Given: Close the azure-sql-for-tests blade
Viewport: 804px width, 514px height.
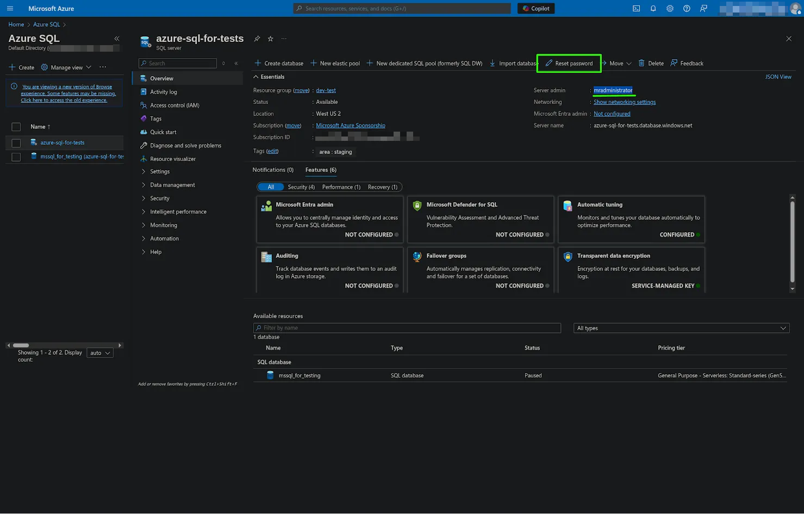Looking at the screenshot, I should coord(789,39).
